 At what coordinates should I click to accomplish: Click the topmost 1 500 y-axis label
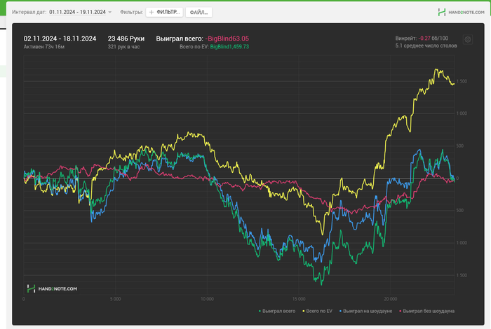[462, 81]
